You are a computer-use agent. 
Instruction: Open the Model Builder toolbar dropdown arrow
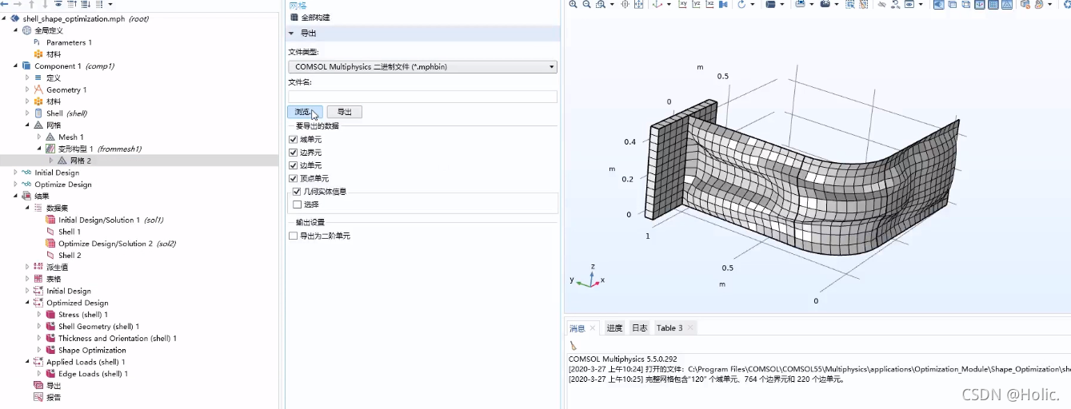[x=110, y=4]
